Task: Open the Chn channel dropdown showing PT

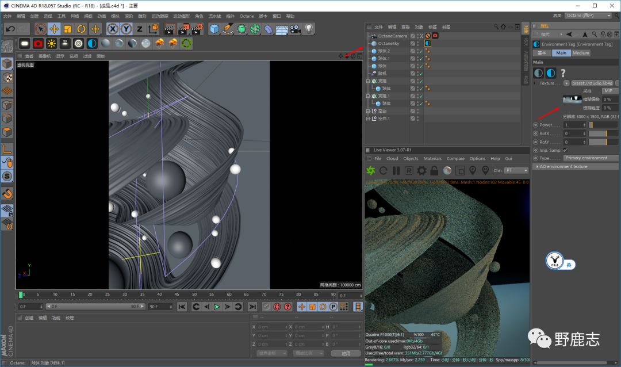Action: click(517, 170)
